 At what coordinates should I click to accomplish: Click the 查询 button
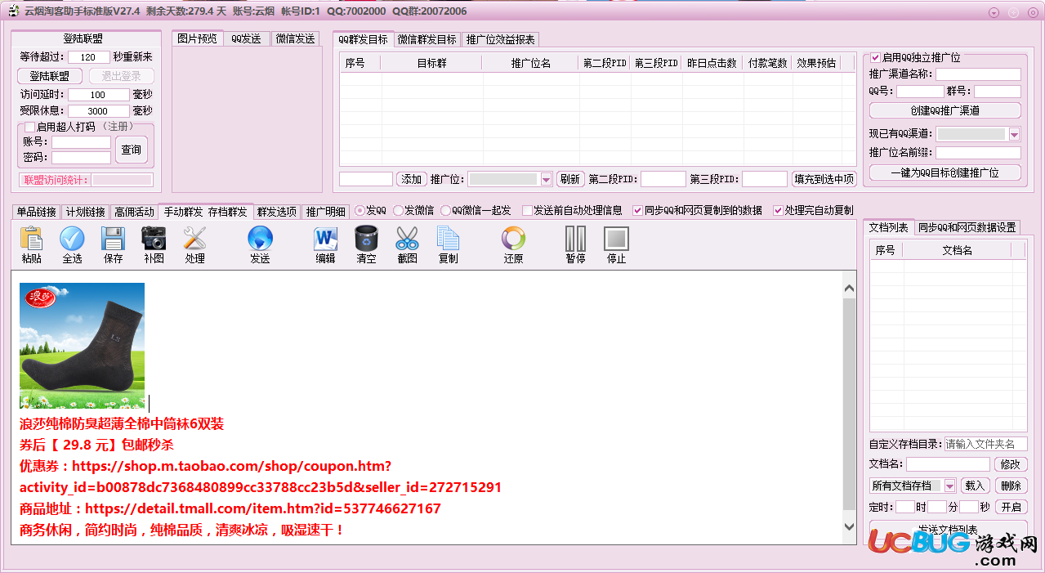[131, 150]
